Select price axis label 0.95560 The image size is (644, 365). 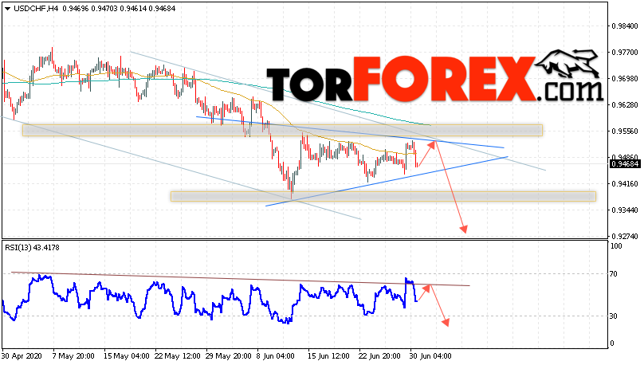point(625,131)
